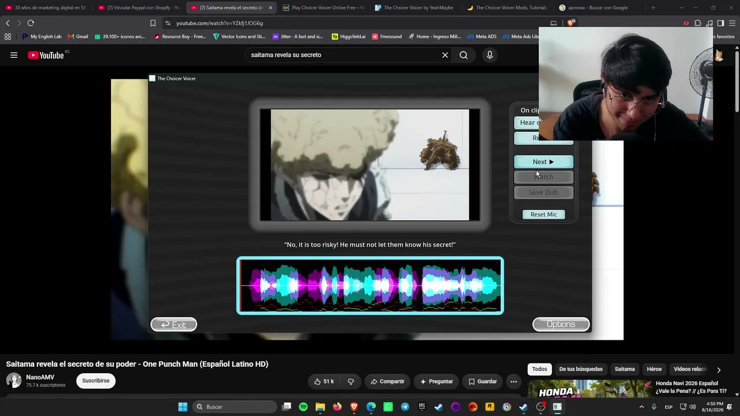
Task: Click the NanoAMV channel name
Action: (x=40, y=377)
